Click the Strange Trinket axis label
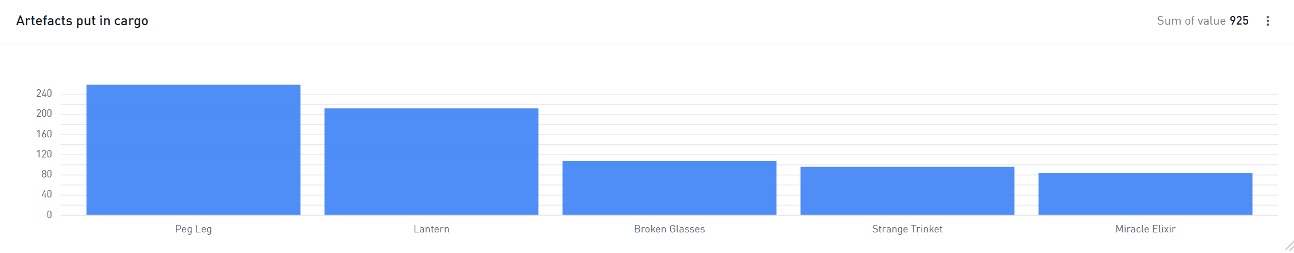1294x253 pixels. tap(907, 229)
